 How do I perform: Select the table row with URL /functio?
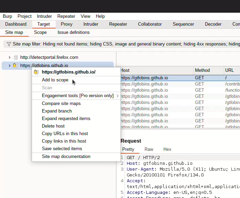pyautogui.click(x=180, y=90)
